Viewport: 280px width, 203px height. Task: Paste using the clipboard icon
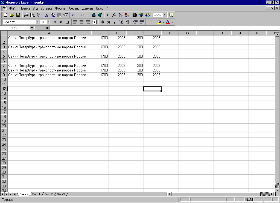(x=59, y=15)
